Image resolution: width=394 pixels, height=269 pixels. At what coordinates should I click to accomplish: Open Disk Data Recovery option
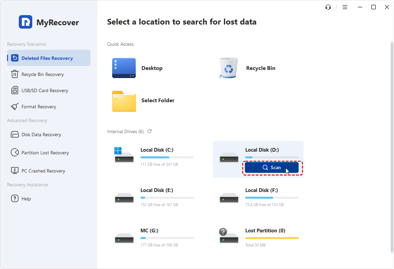(x=49, y=134)
